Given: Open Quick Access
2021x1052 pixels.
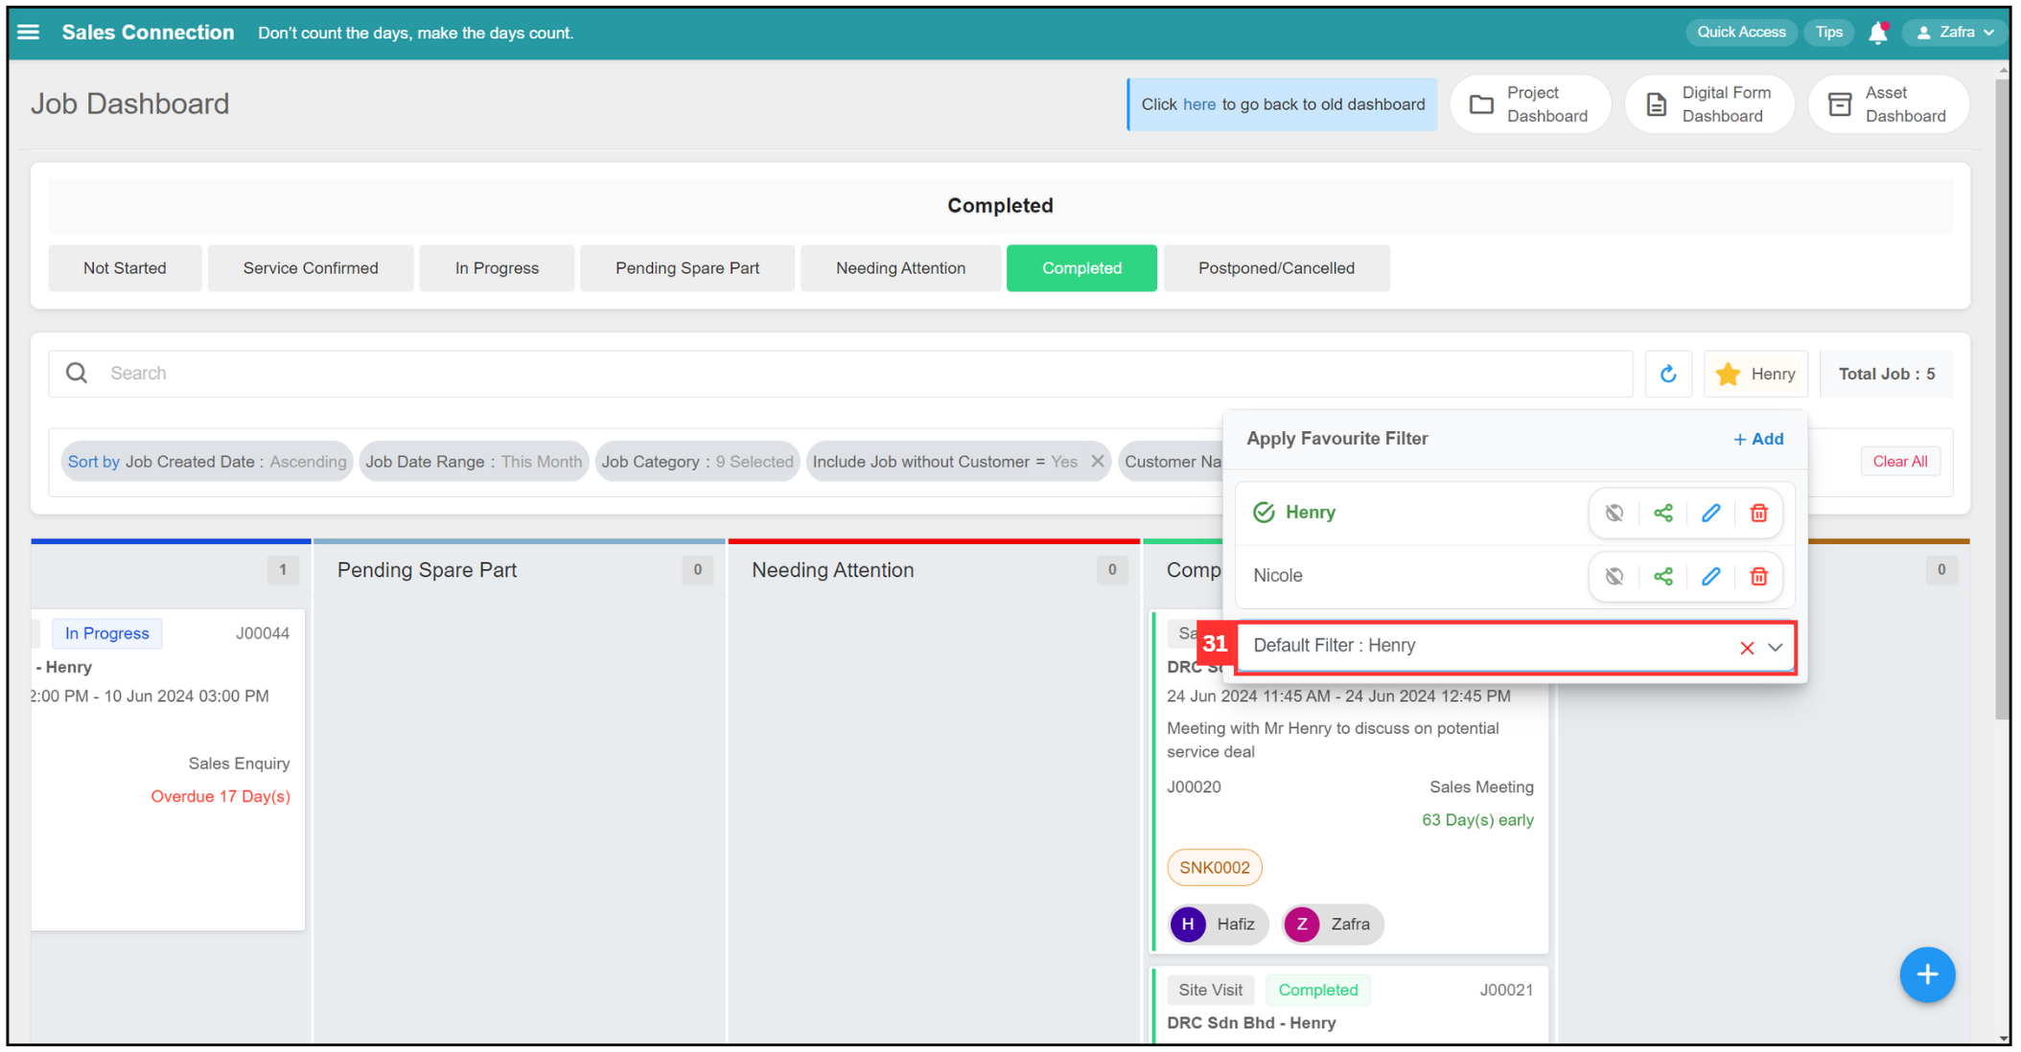Looking at the screenshot, I should click(x=1741, y=33).
